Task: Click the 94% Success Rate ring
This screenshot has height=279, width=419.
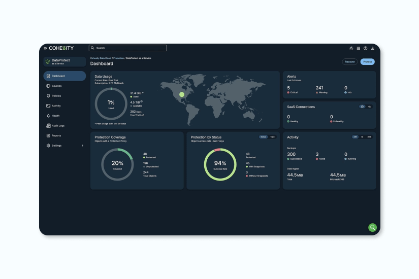Action: tap(220, 164)
